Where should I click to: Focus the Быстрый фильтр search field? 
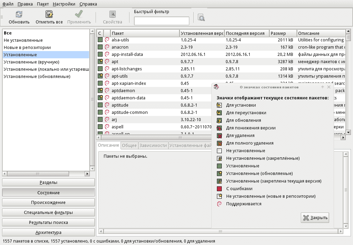pos(162,21)
